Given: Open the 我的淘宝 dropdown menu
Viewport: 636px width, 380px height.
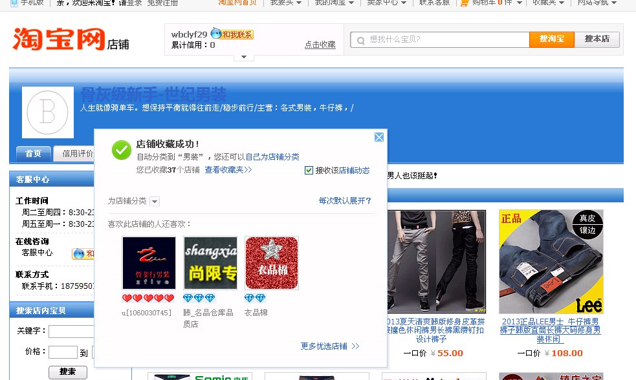Looking at the screenshot, I should [x=334, y=3].
